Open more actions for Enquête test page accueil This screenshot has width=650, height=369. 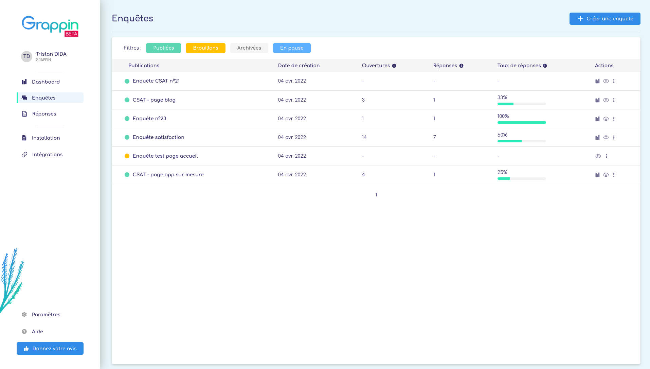click(606, 156)
